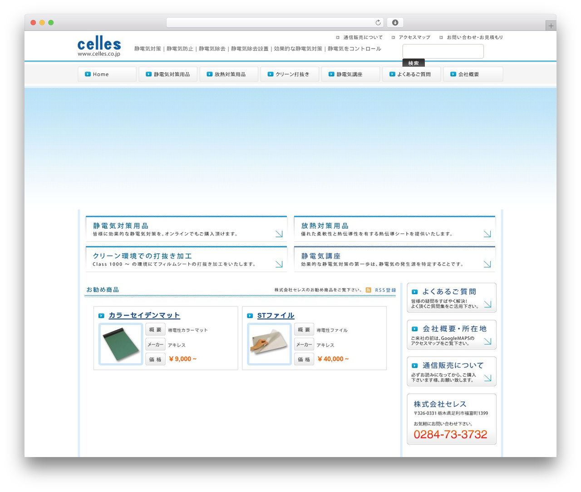Click arrow icon on 静電気講座 banner
This screenshot has width=581, height=492.
click(487, 264)
